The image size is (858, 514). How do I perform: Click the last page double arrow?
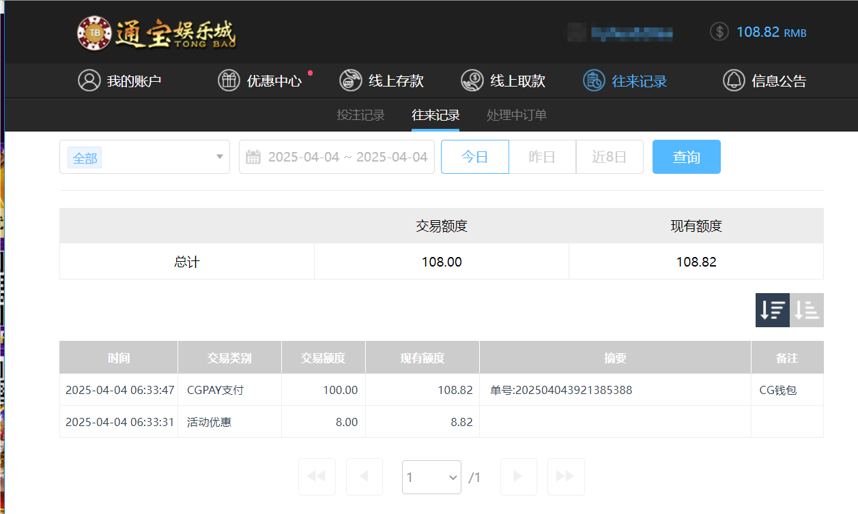point(566,477)
